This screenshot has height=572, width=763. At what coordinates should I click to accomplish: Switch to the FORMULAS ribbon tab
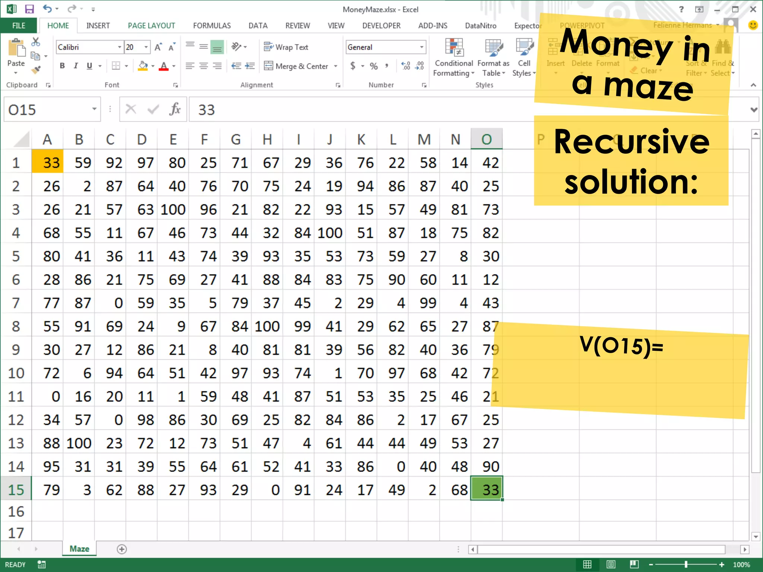pos(212,26)
